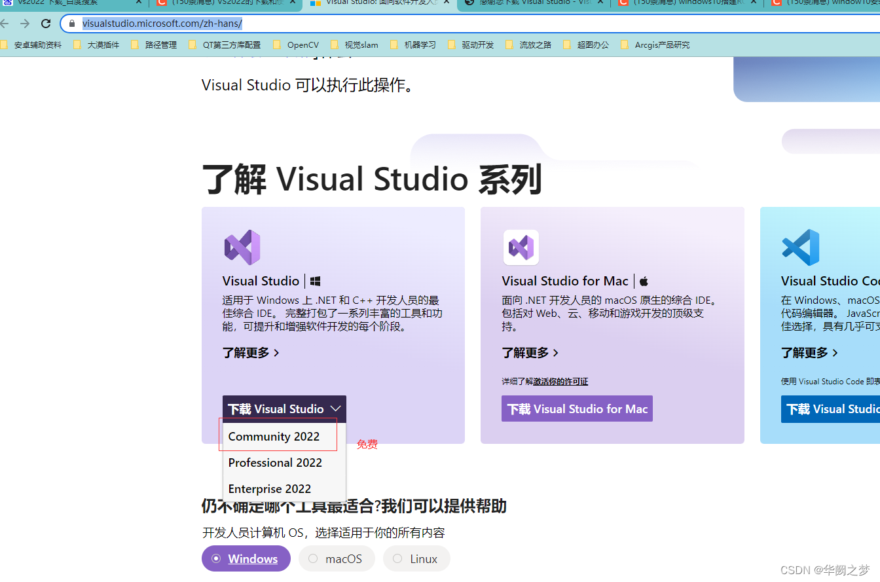Click the blue 下载 Visual Studio Code button
The height and width of the screenshot is (582, 880).
[830, 409]
